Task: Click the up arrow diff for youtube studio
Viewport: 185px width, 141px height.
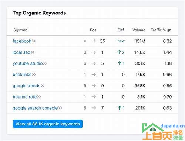Action: pos(121,63)
